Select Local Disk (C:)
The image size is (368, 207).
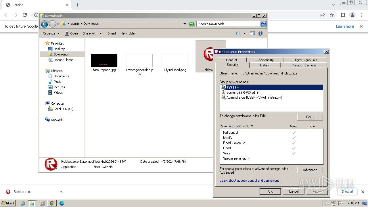63,109
